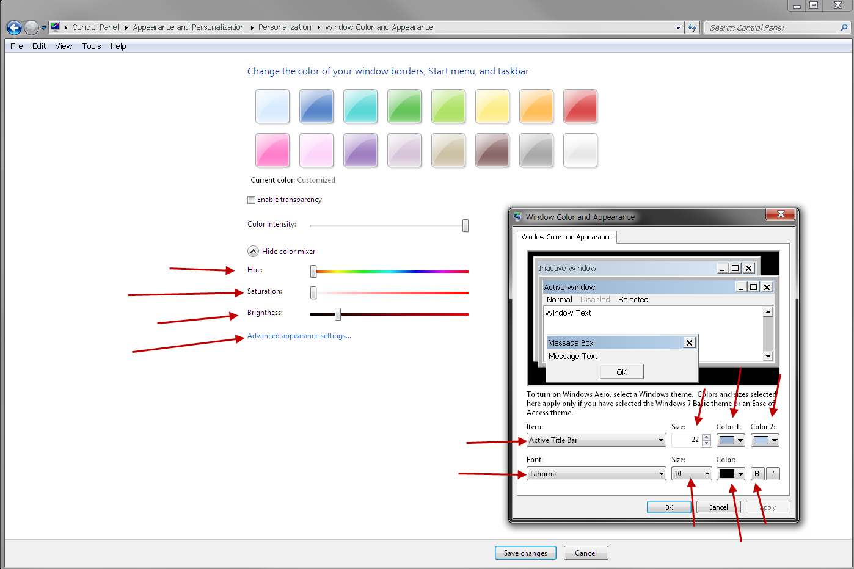Click the refresh button beside address bar

tap(692, 27)
